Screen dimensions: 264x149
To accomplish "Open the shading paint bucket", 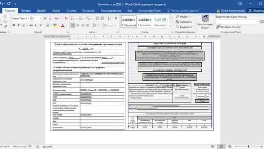I will click(104, 25).
